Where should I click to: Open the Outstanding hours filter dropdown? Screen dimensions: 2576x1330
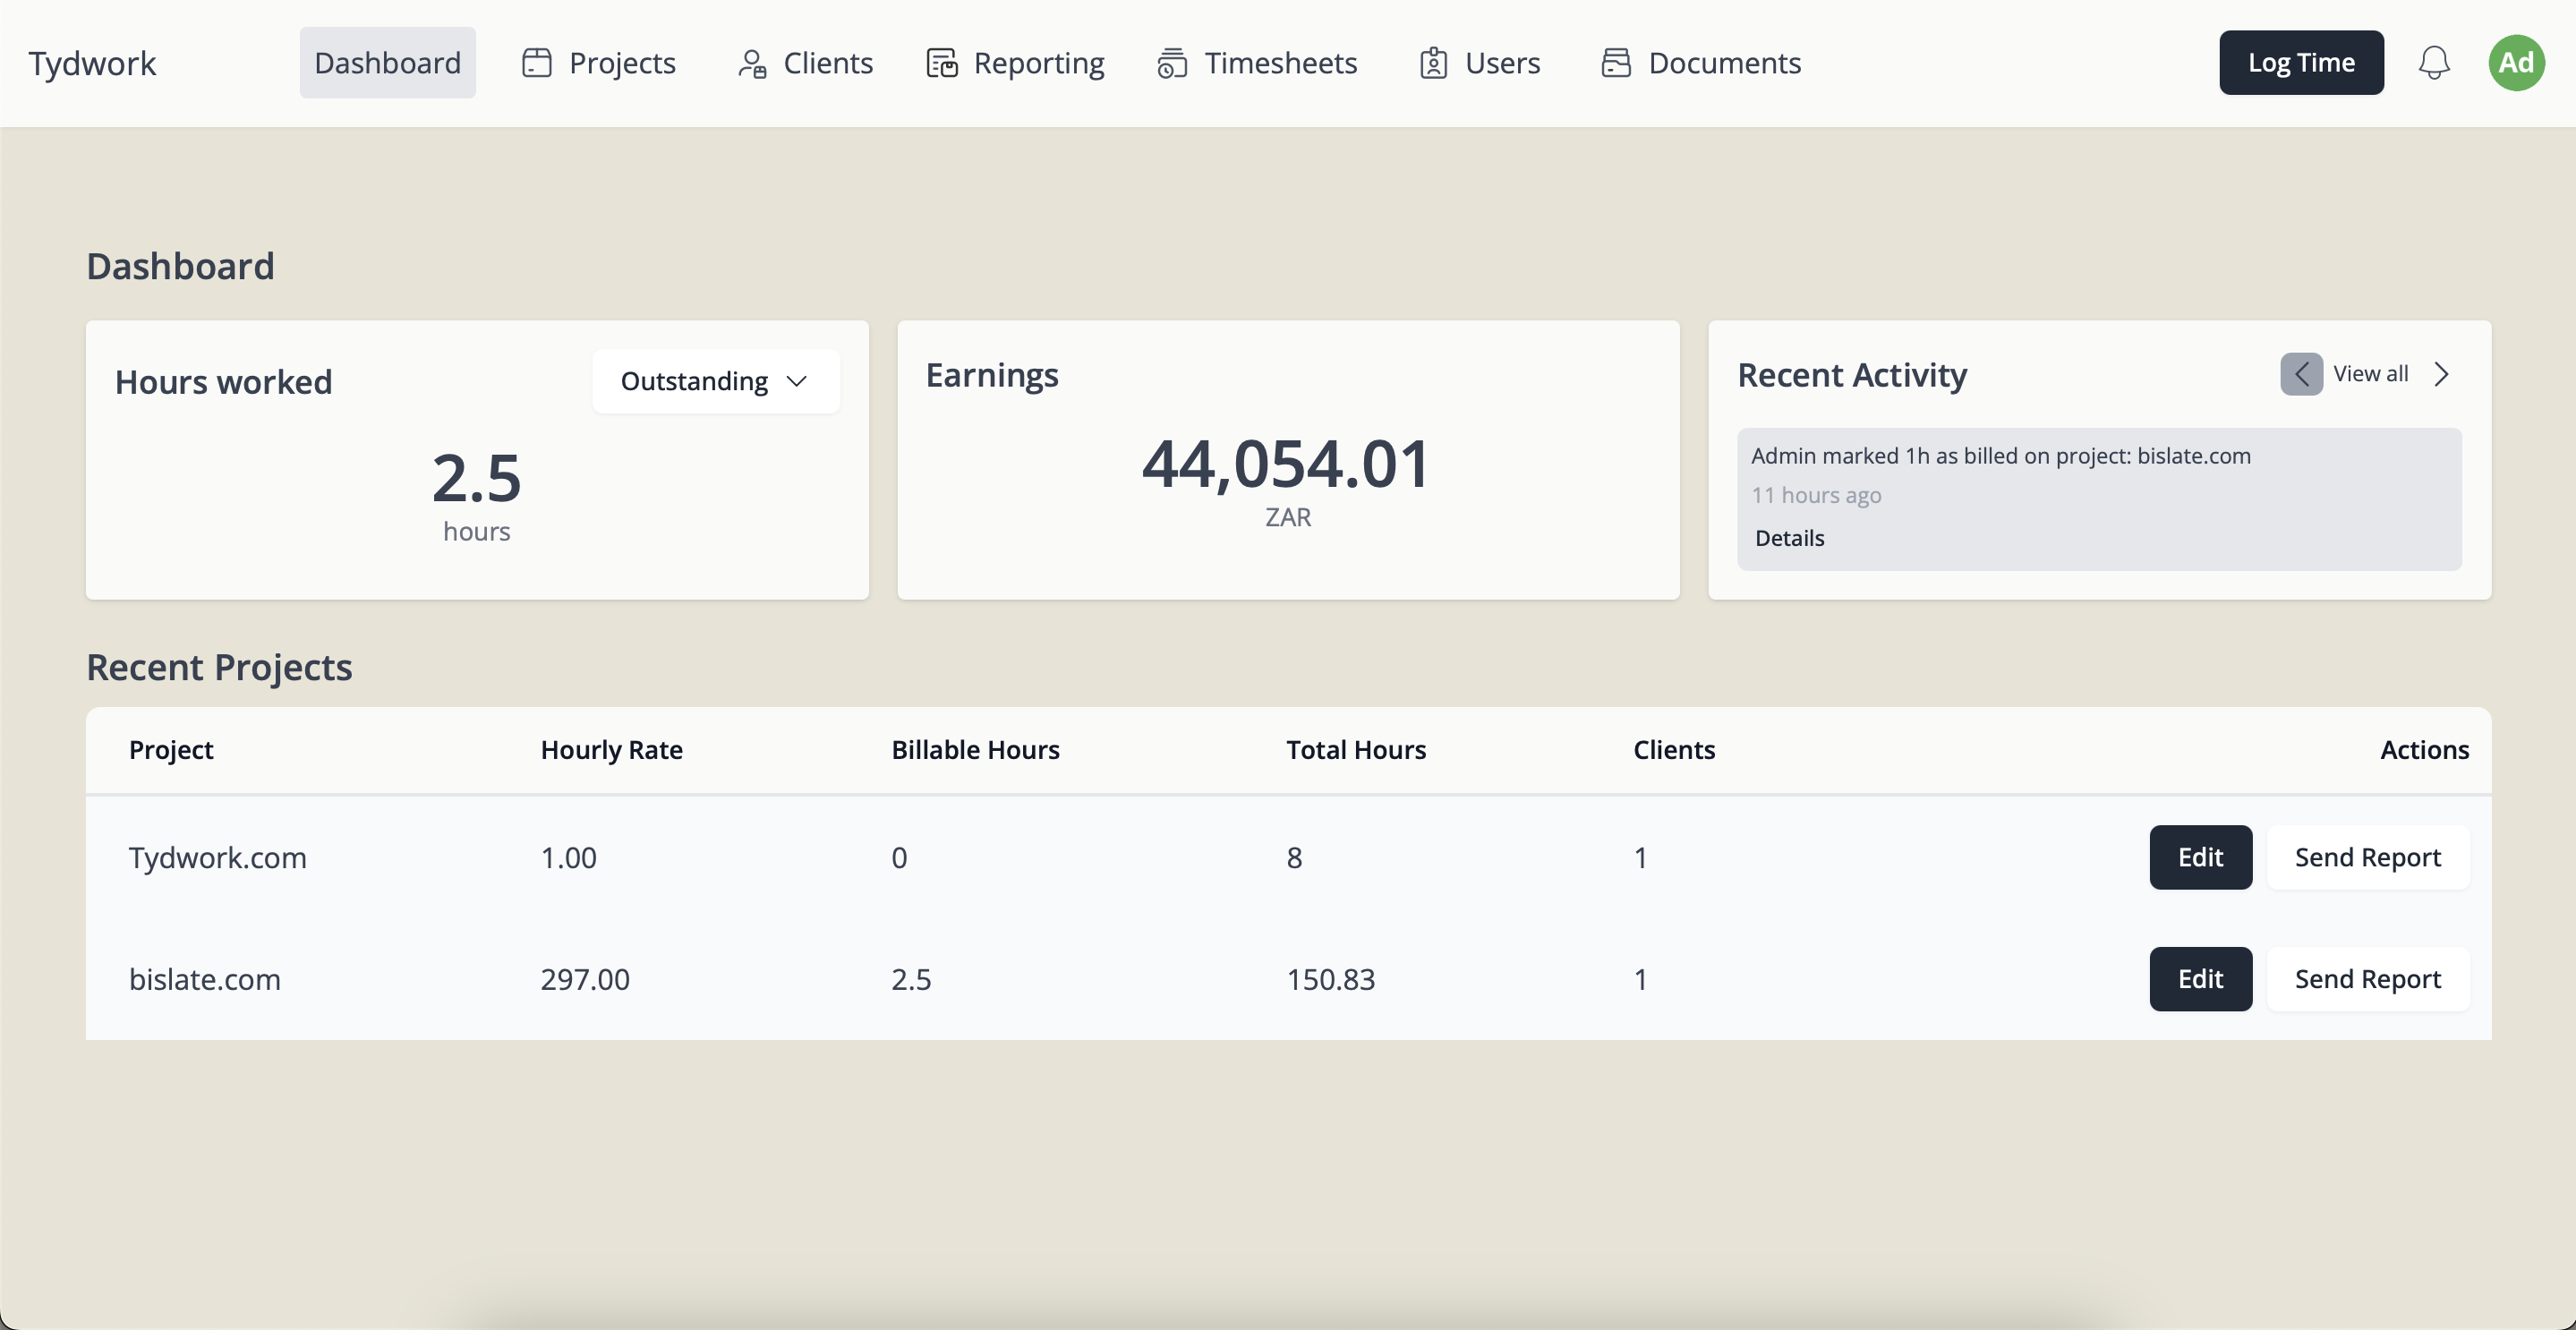click(715, 381)
